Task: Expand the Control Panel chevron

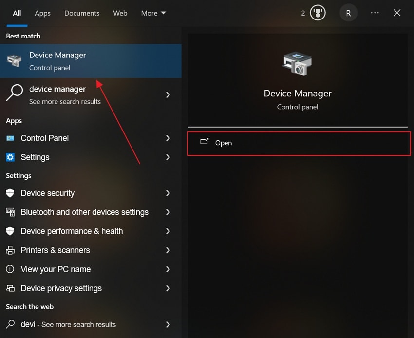Action: (x=168, y=138)
